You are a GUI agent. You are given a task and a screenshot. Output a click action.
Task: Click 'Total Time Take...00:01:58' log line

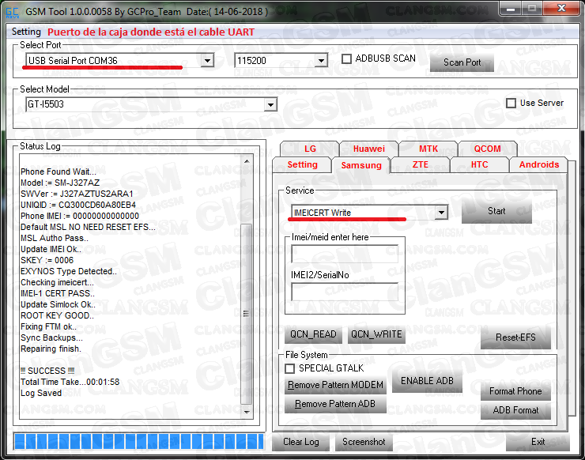click(70, 382)
